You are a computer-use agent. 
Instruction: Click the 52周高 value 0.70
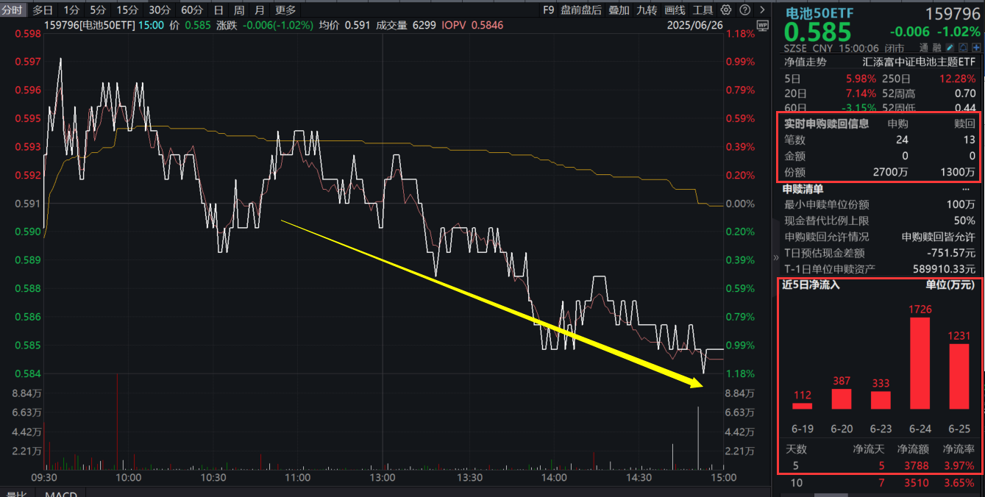tap(965, 93)
